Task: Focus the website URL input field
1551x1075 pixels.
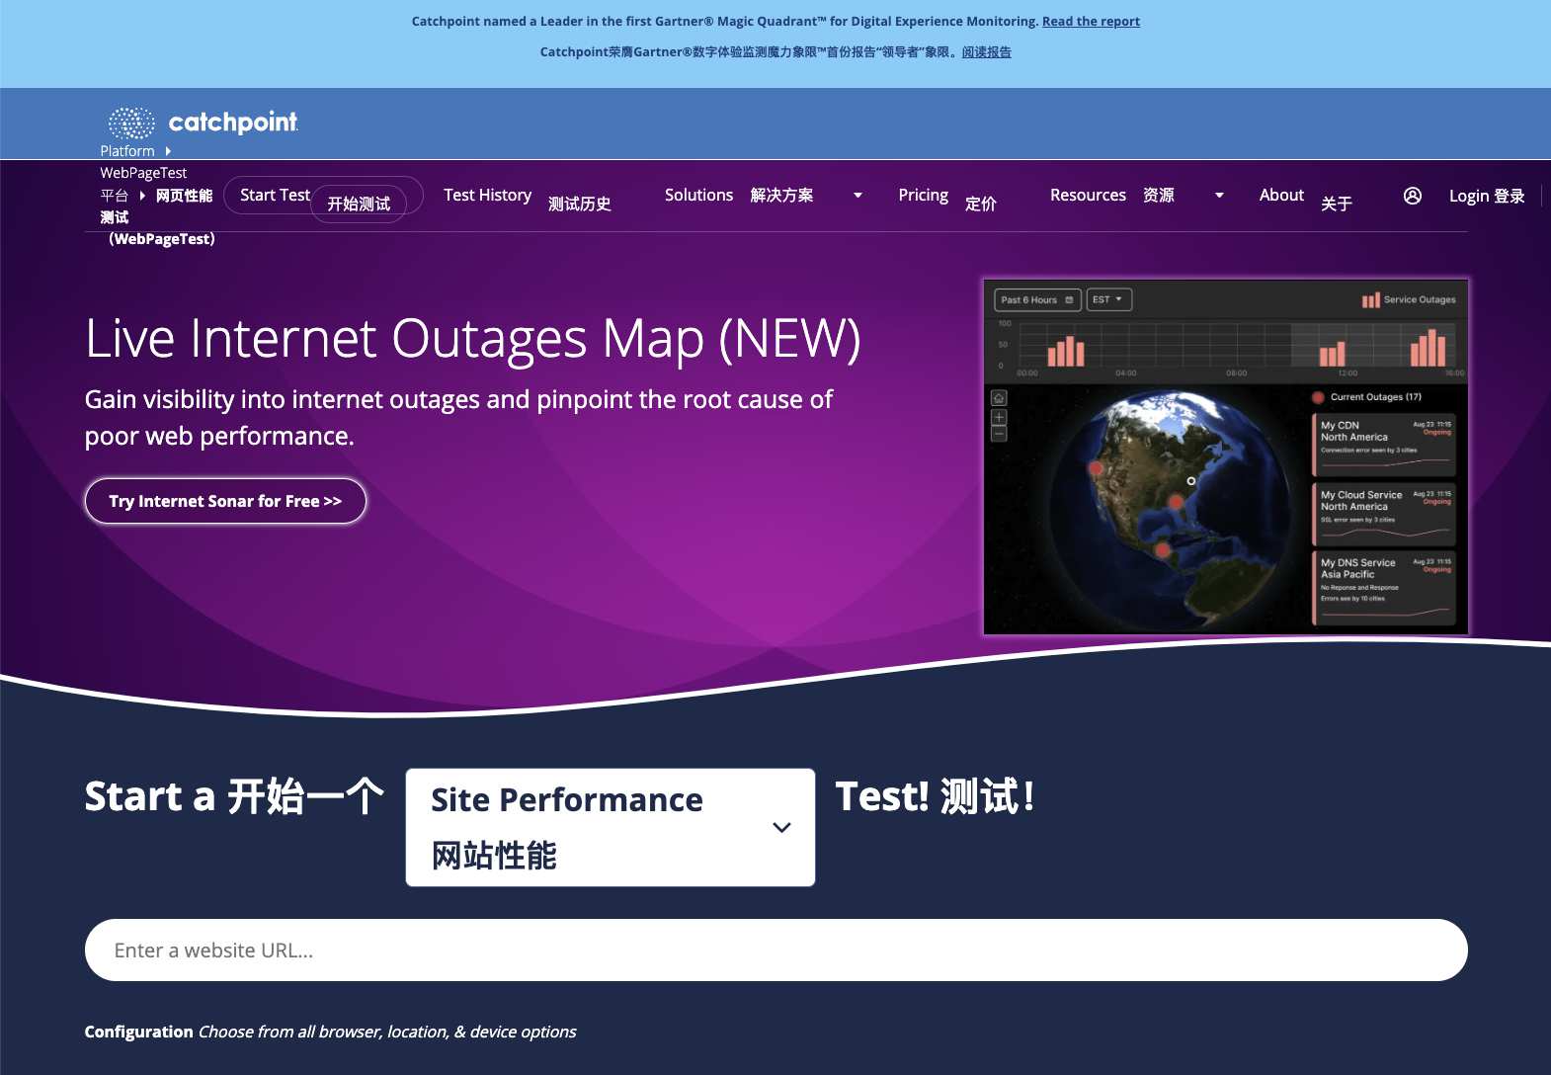Action: pyautogui.click(x=775, y=950)
